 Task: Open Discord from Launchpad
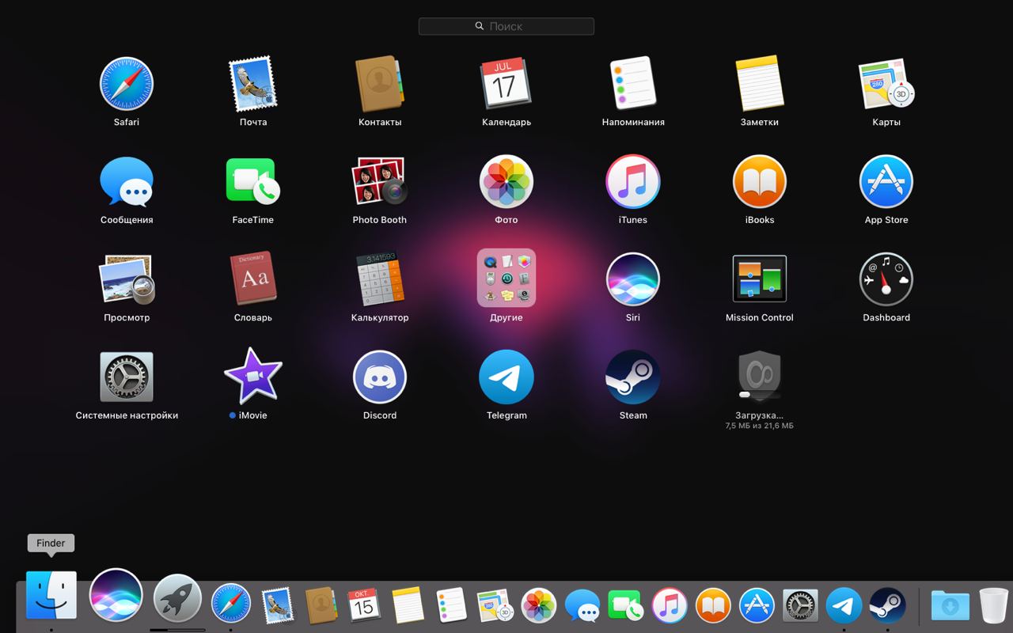pos(380,377)
